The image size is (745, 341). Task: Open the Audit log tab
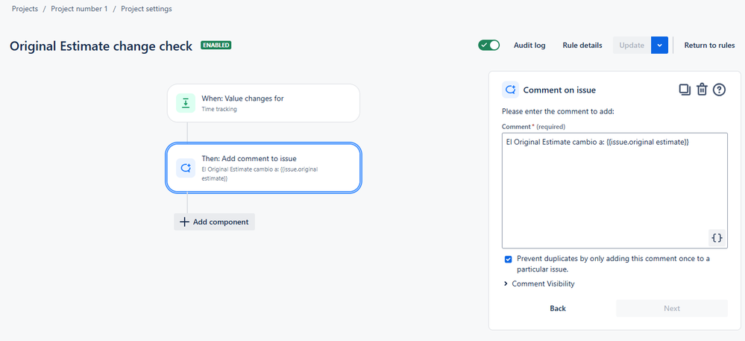529,46
